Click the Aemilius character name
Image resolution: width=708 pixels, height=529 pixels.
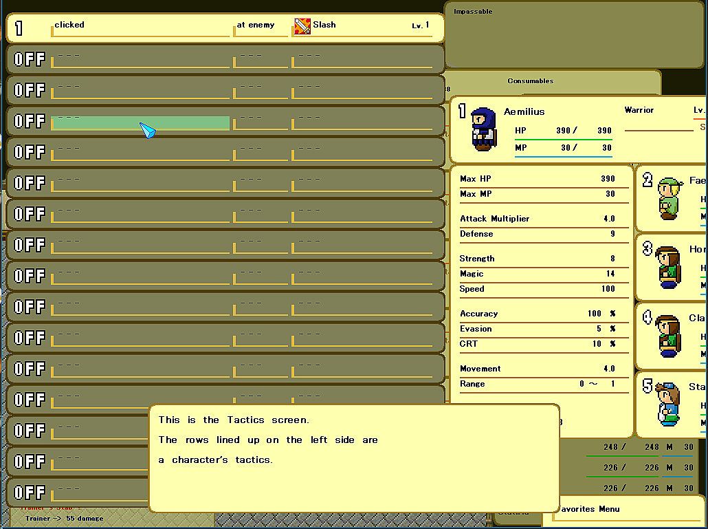(524, 111)
